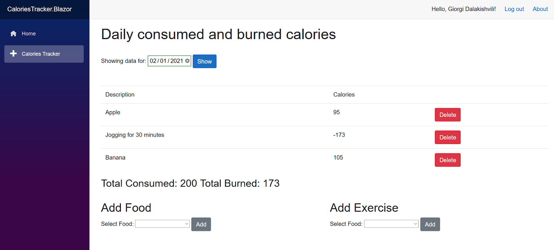Click the dropdown arrow of Add Food select
This screenshot has height=250, width=554.
click(187, 224)
